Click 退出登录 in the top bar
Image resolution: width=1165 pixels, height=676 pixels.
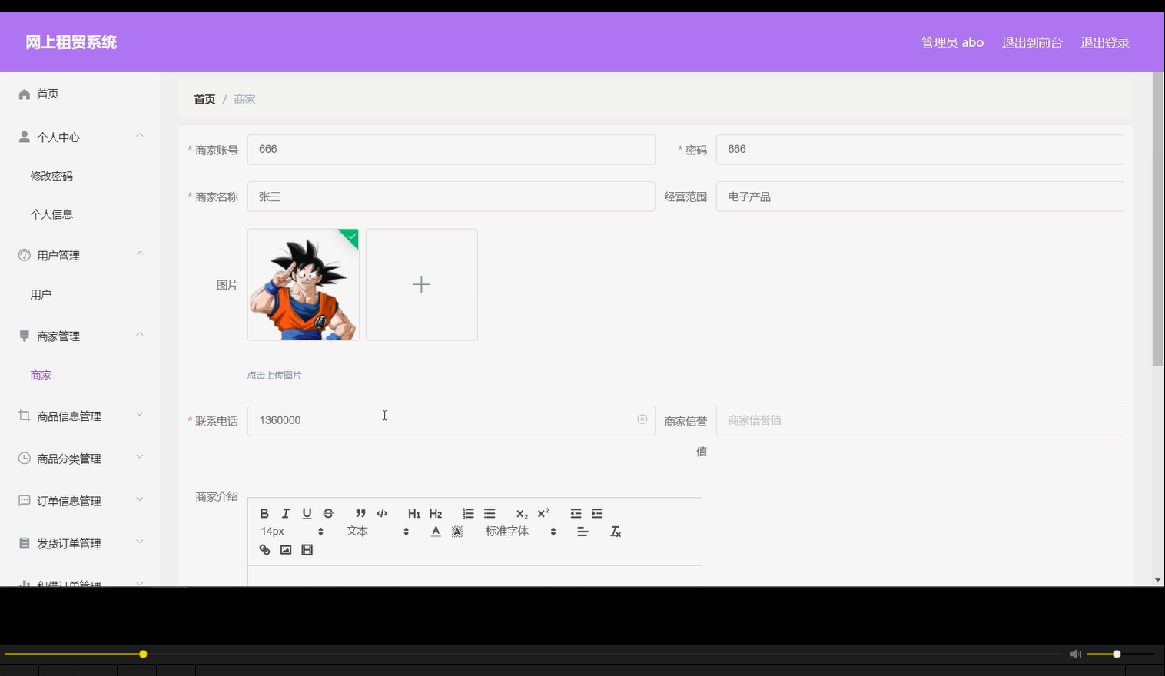1104,42
